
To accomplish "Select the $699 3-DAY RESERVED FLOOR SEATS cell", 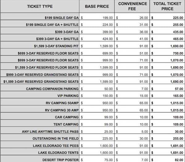I will click(x=48, y=53).
